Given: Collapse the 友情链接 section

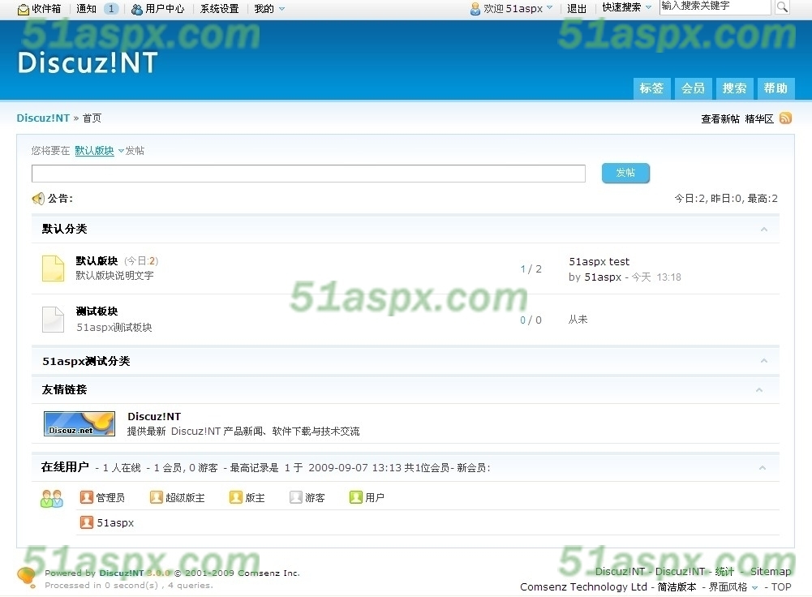Looking at the screenshot, I should (x=759, y=389).
